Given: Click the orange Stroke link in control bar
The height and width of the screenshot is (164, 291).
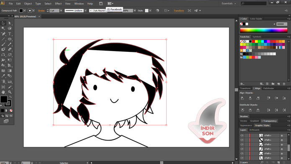Looking at the screenshot, I should pos(41,10).
